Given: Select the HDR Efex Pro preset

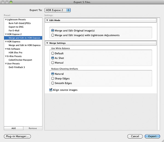Looking at the screenshot, I should point(15,53).
